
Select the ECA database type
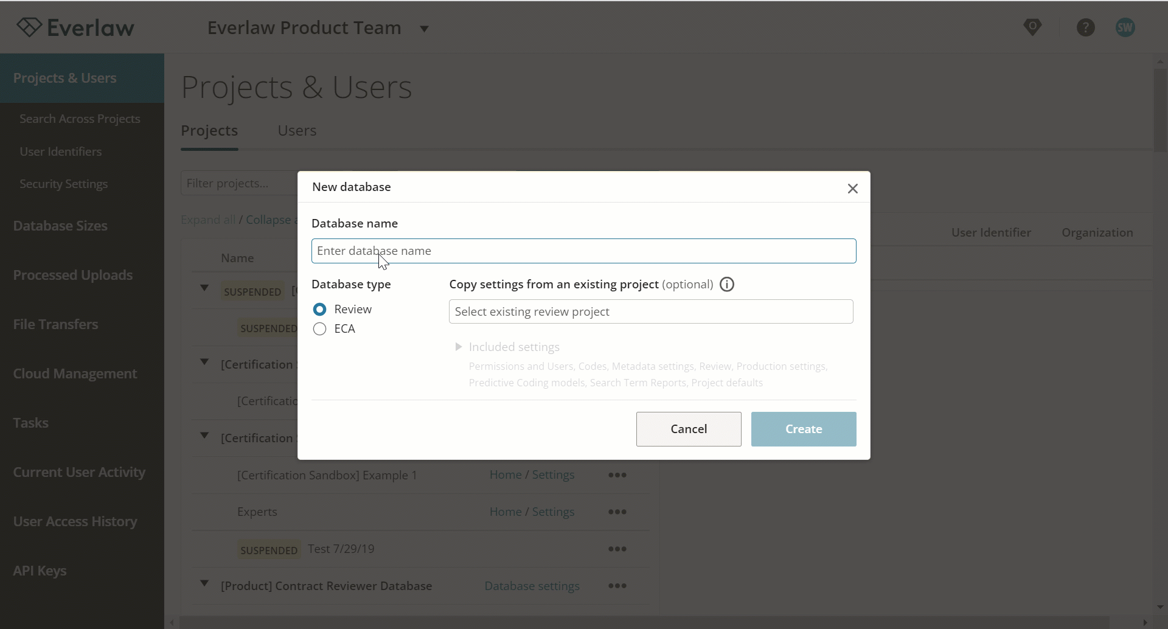tap(319, 329)
